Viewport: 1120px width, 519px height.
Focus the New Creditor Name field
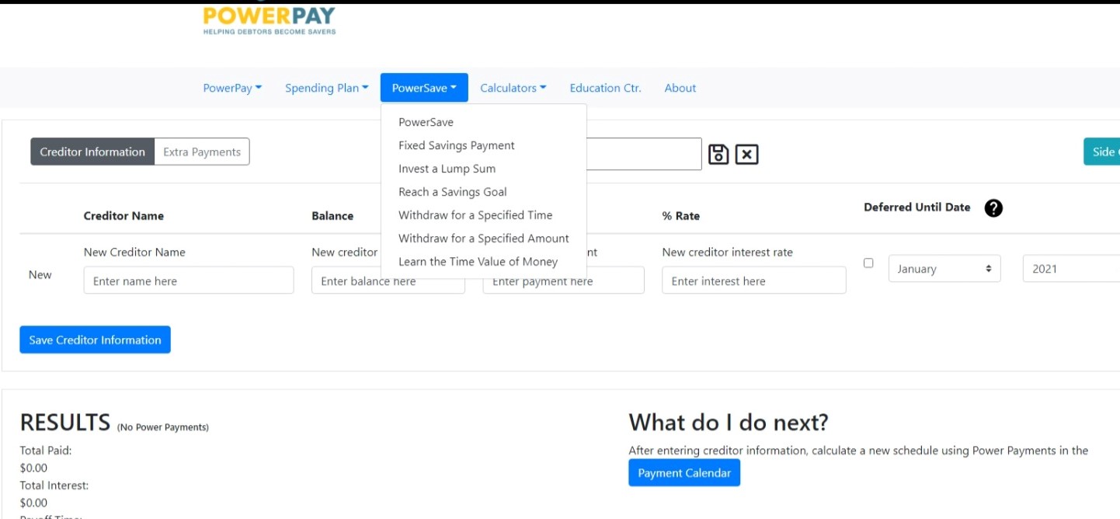[x=189, y=280]
